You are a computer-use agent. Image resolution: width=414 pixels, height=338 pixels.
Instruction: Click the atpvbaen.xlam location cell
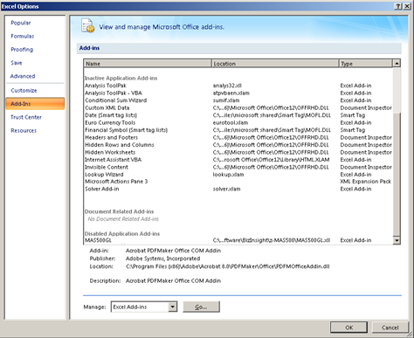coord(231,93)
